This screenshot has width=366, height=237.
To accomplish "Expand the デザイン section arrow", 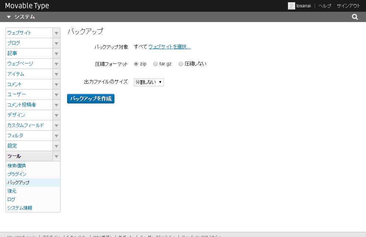I will point(56,115).
